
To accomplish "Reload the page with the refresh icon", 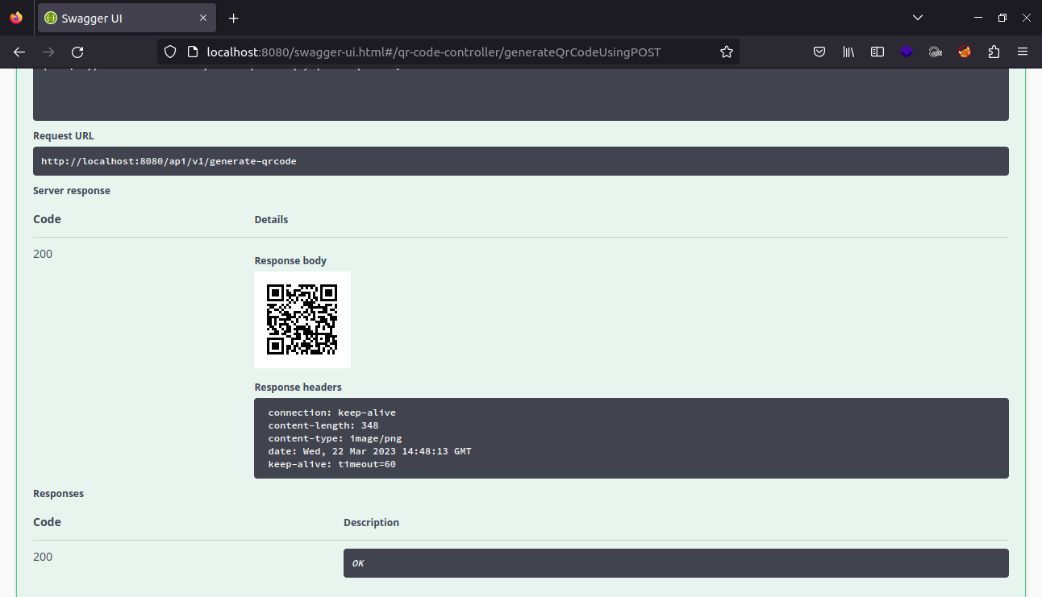I will [x=77, y=52].
